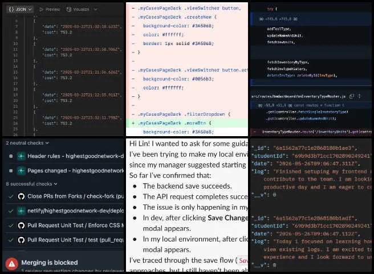
Task: Click the removed InventoryTypeRouter.route line
Action: pos(311,132)
